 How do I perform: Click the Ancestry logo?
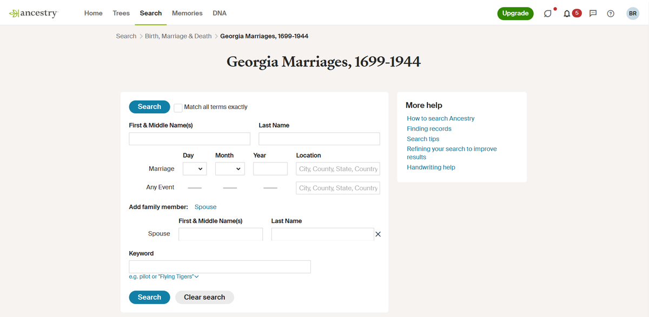tap(32, 13)
